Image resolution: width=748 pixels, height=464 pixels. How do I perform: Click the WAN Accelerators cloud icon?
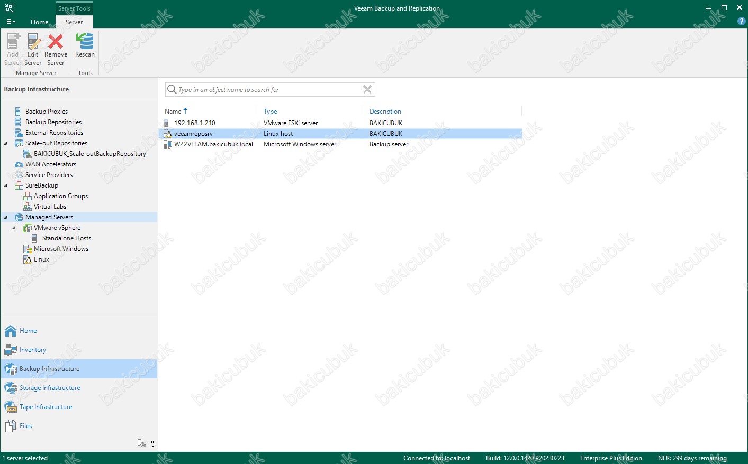pyautogui.click(x=19, y=164)
